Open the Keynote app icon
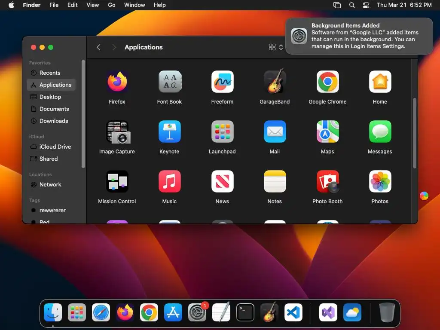This screenshot has height=330, width=440. pos(169,131)
